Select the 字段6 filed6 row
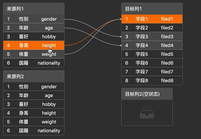 [152, 63]
